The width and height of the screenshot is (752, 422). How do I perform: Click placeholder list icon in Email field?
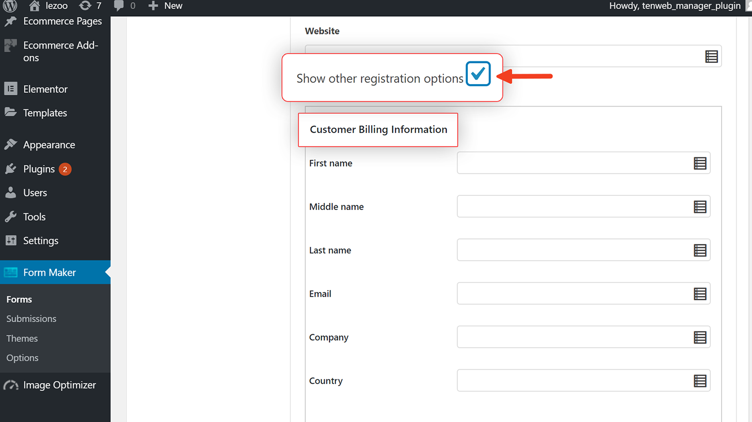pos(700,294)
